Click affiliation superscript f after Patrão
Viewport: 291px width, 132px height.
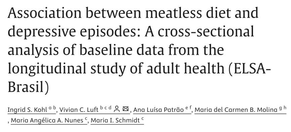click(x=191, y=107)
